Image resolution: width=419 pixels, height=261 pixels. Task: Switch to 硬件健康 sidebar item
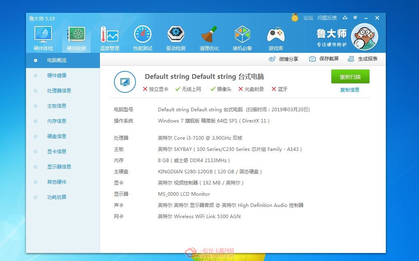63,76
